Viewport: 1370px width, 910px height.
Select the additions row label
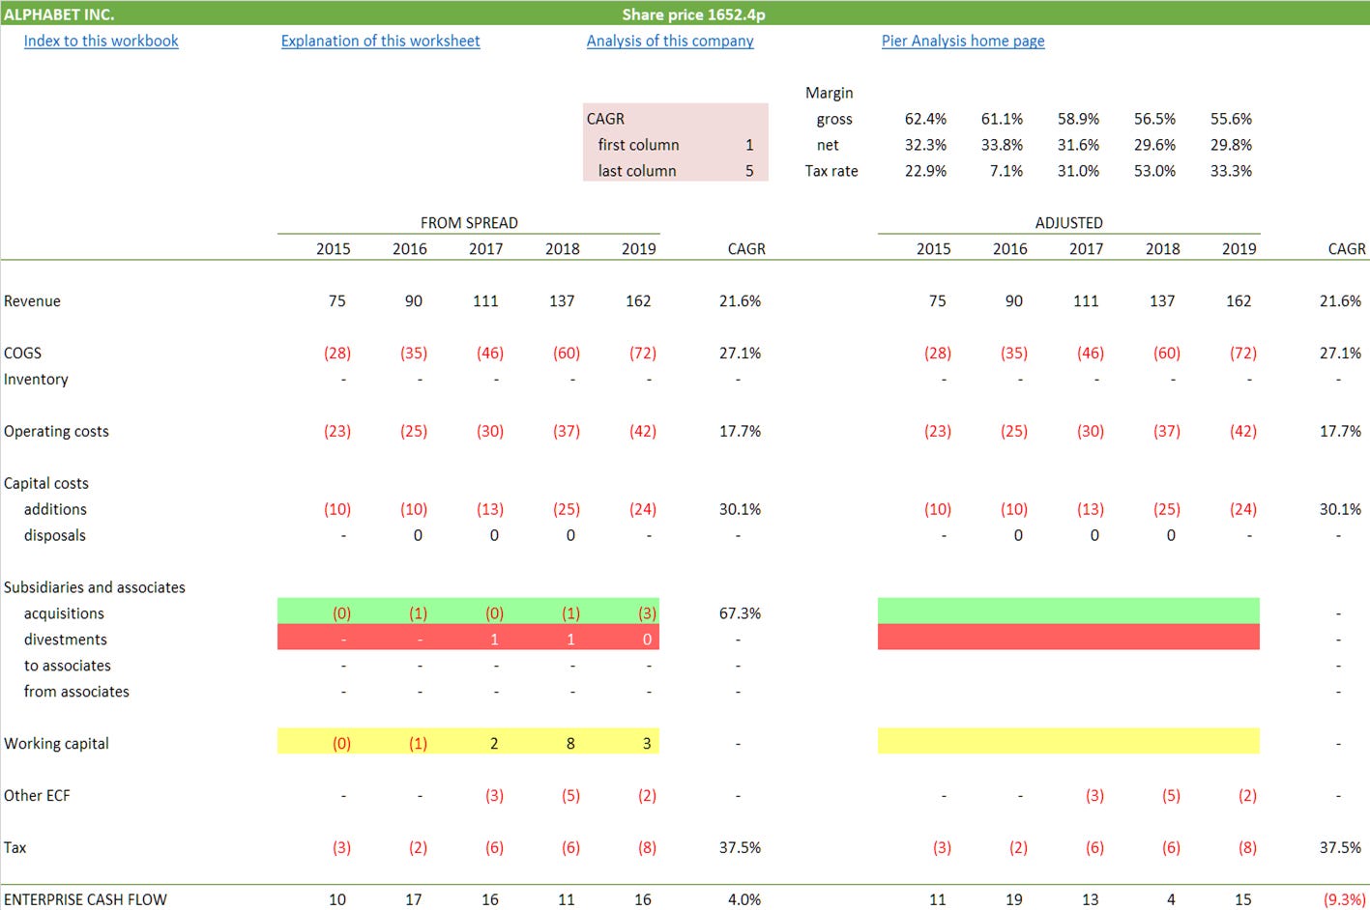[x=55, y=509]
